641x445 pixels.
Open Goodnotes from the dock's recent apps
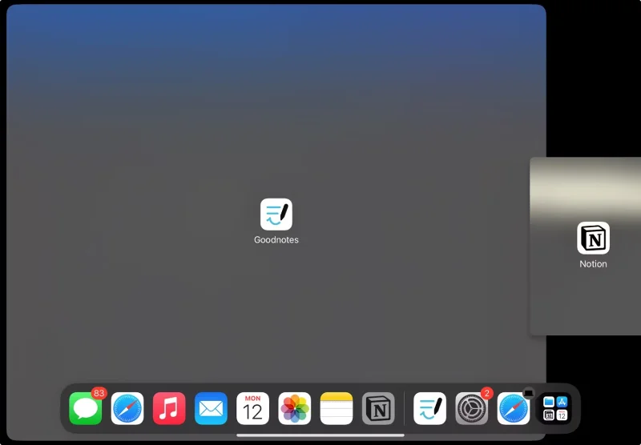(429, 408)
